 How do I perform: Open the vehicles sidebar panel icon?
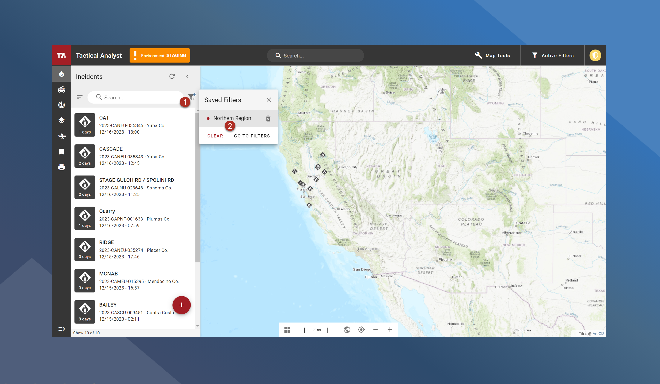62,90
